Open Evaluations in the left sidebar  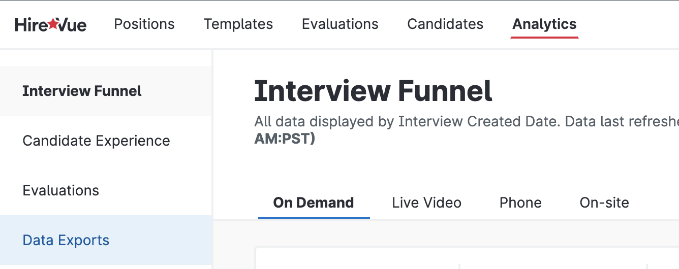coord(61,190)
